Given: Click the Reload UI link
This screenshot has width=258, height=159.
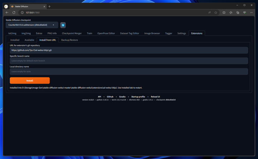Looking at the screenshot, I should [155, 97].
